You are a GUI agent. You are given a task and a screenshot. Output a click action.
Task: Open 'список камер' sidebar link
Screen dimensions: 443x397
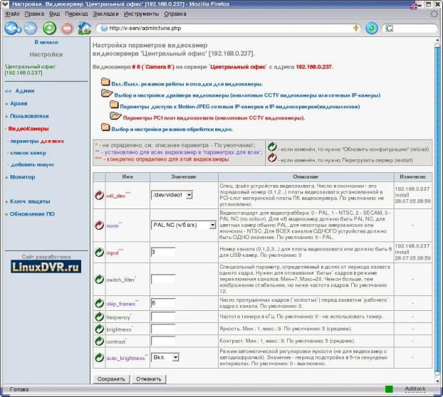point(27,153)
